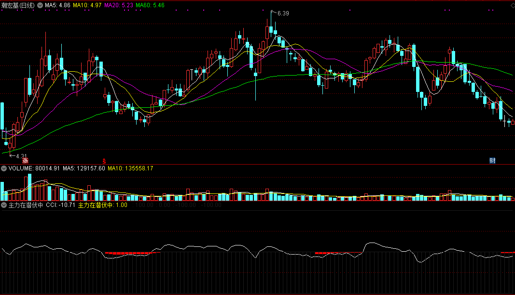Viewport: 515px width, 295px height.
Task: Select the MA10: 4.97 price average label
Action: tap(87, 5)
